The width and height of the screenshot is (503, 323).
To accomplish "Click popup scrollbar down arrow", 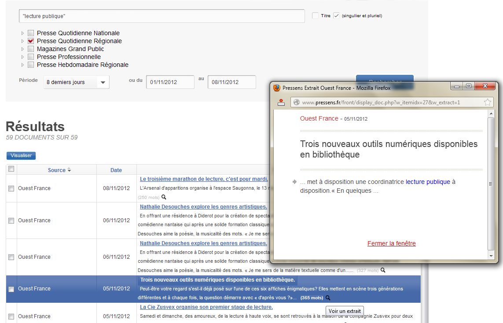I will pos(491,256).
